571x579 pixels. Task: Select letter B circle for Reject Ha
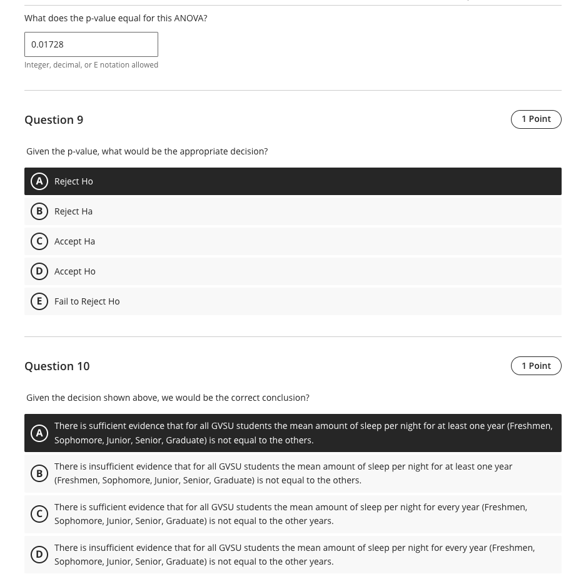click(39, 211)
